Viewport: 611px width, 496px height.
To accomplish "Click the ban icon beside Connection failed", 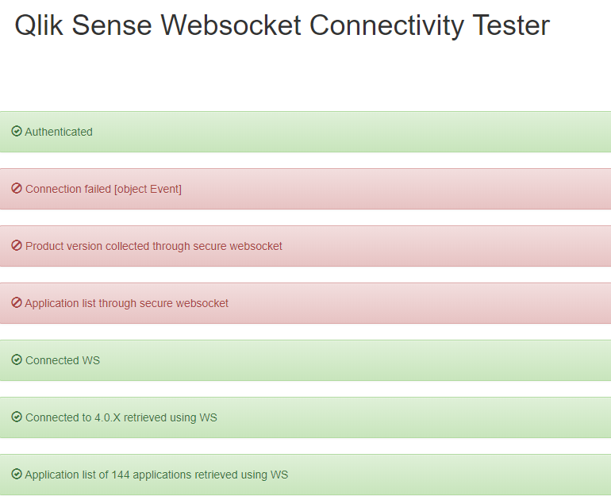I will 17,189.
